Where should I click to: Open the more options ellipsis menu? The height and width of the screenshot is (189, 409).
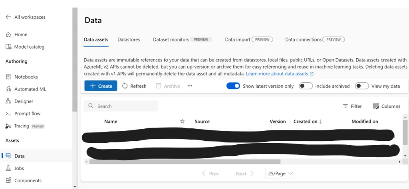point(190,86)
